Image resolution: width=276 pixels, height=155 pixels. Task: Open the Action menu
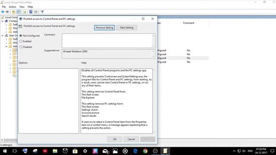13,7
